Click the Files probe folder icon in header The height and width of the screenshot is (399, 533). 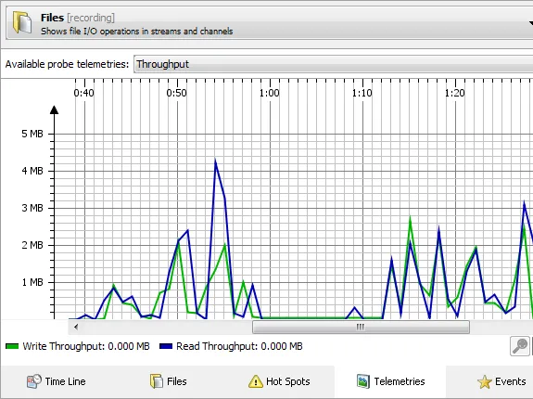tap(22, 22)
